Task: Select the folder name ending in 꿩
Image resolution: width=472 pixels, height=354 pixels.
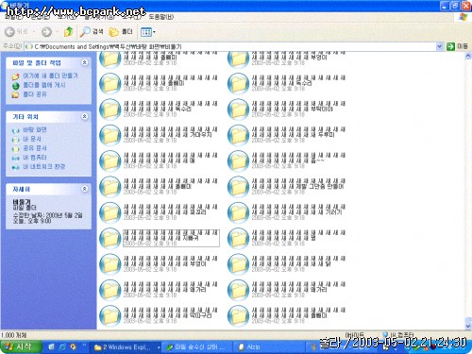Action: [298, 235]
